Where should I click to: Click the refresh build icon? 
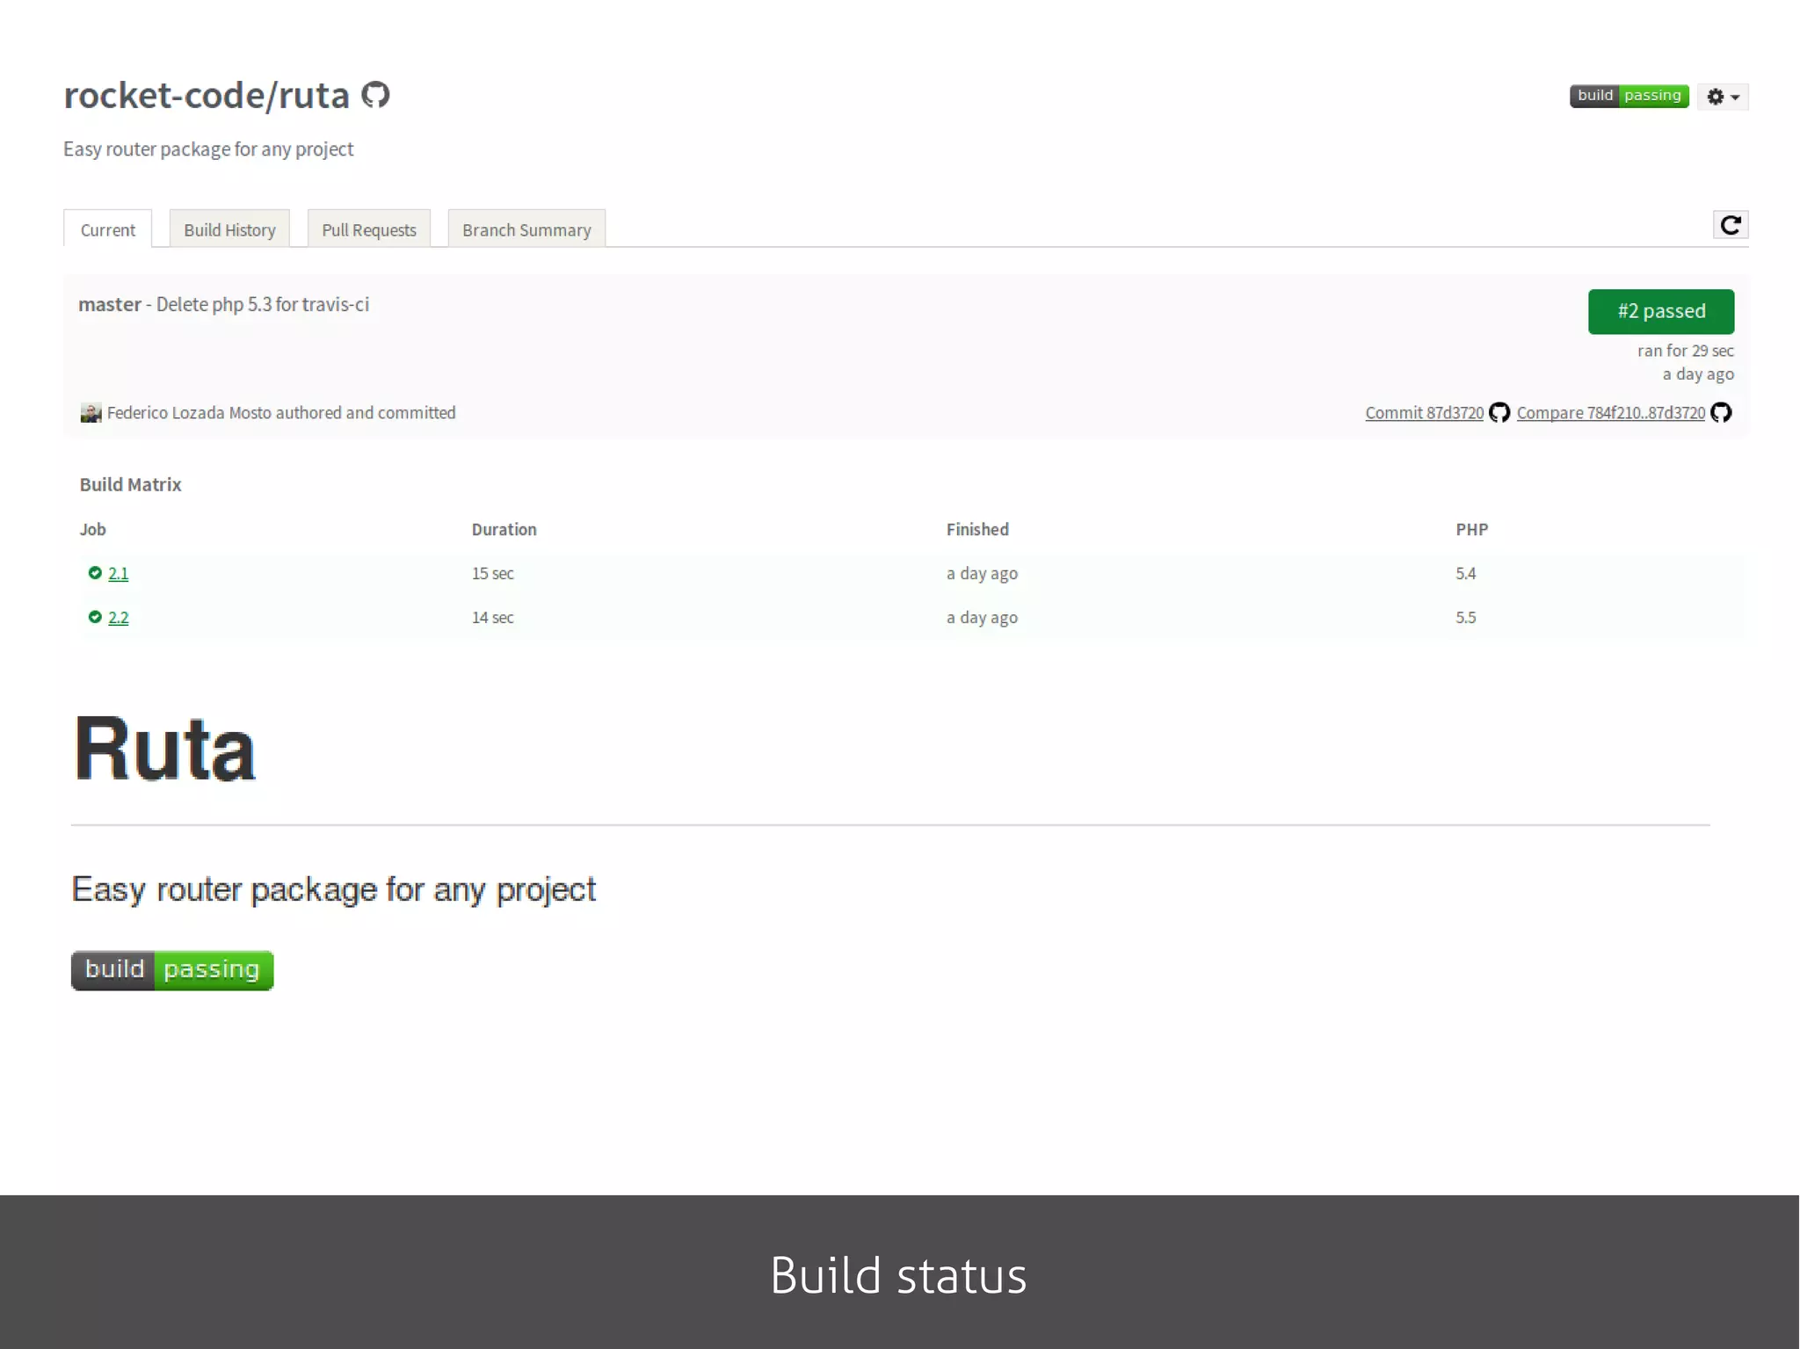point(1731,225)
